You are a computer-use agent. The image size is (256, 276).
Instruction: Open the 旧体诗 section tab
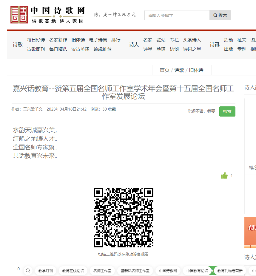click(78, 40)
